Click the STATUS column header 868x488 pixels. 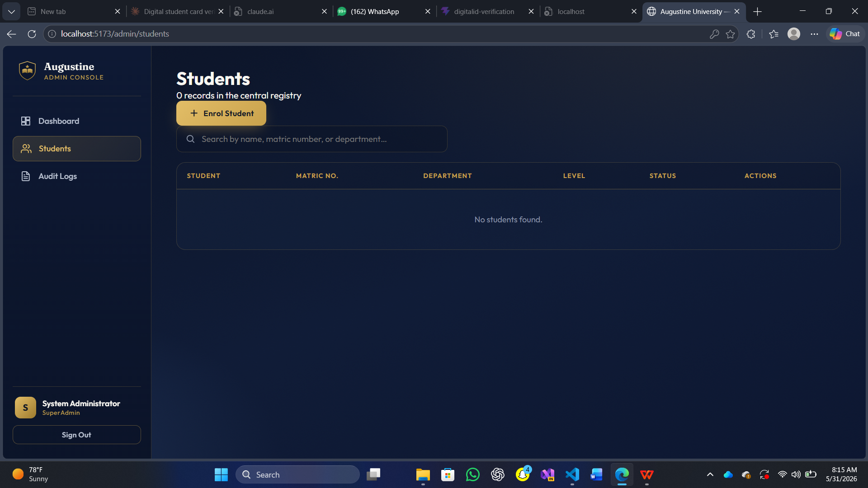662,176
